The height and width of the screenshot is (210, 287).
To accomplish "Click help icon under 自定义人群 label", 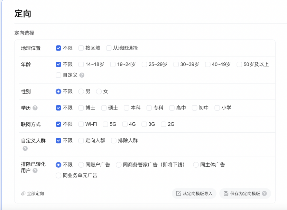I will (x=25, y=148).
